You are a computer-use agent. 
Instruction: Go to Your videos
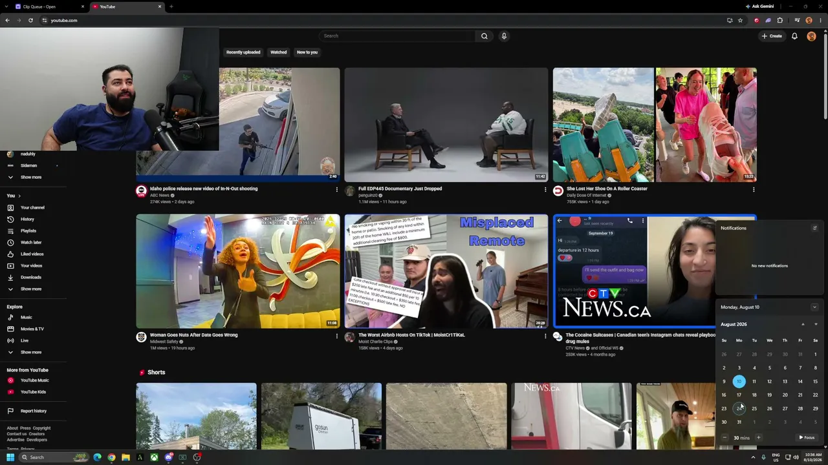31,265
